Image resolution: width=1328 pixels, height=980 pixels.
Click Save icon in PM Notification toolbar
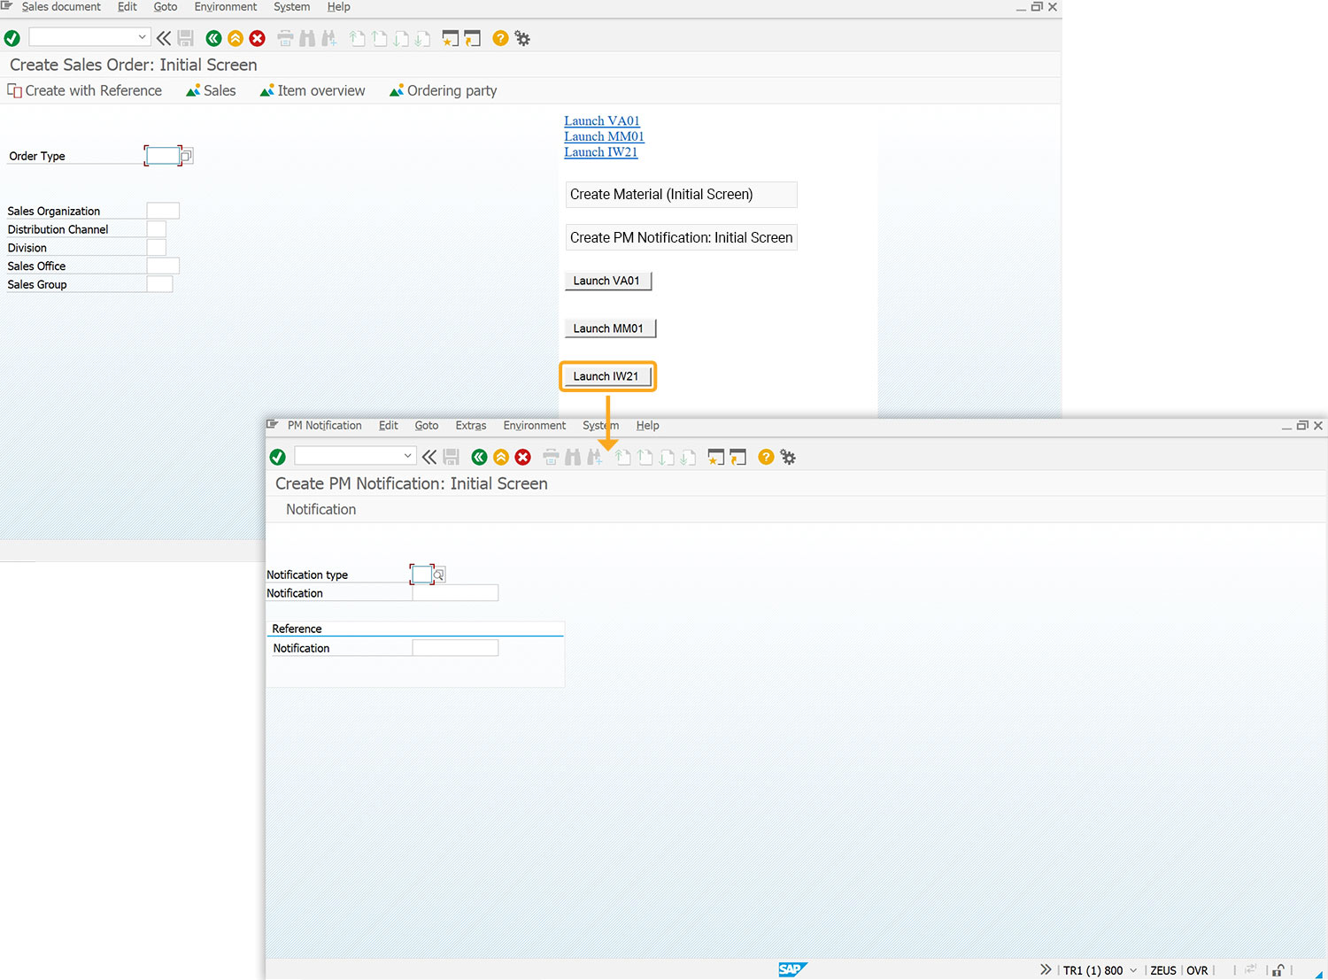point(451,457)
